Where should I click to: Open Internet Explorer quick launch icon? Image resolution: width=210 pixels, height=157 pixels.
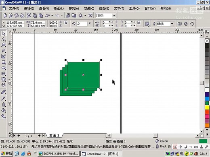tap(23, 153)
